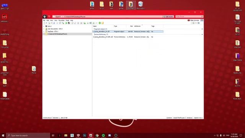Click the black round toolbar icon
This screenshot has height=138, width=245.
[69, 23]
